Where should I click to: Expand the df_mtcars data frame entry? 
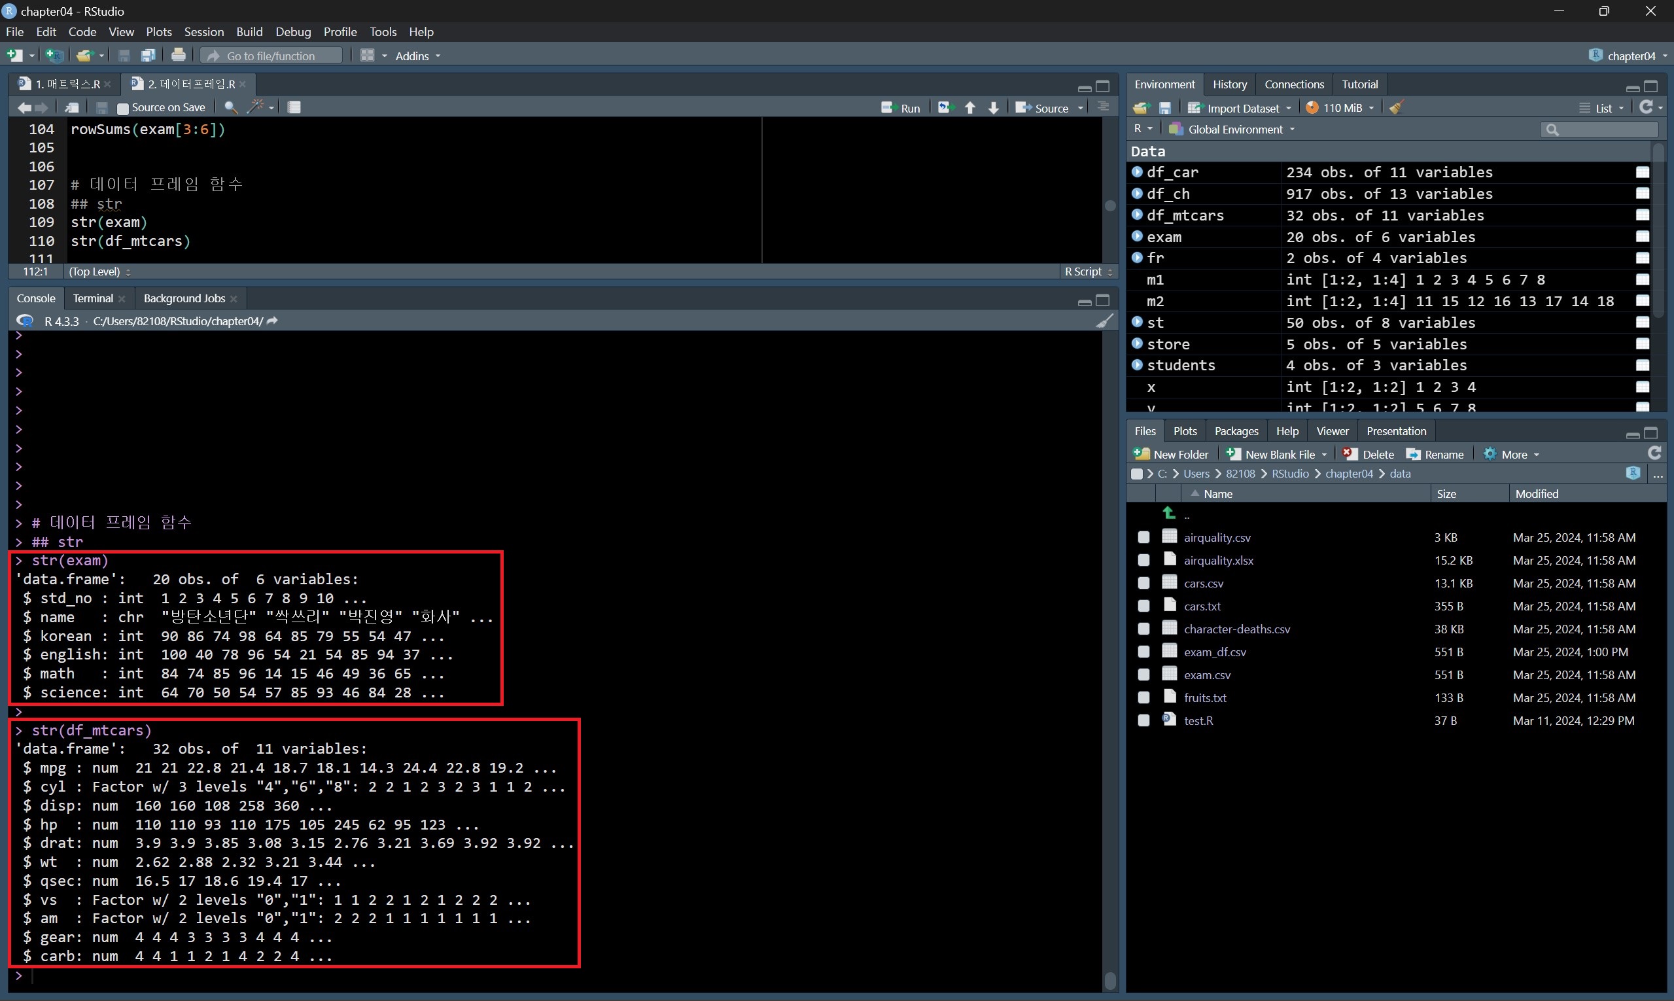tap(1137, 215)
